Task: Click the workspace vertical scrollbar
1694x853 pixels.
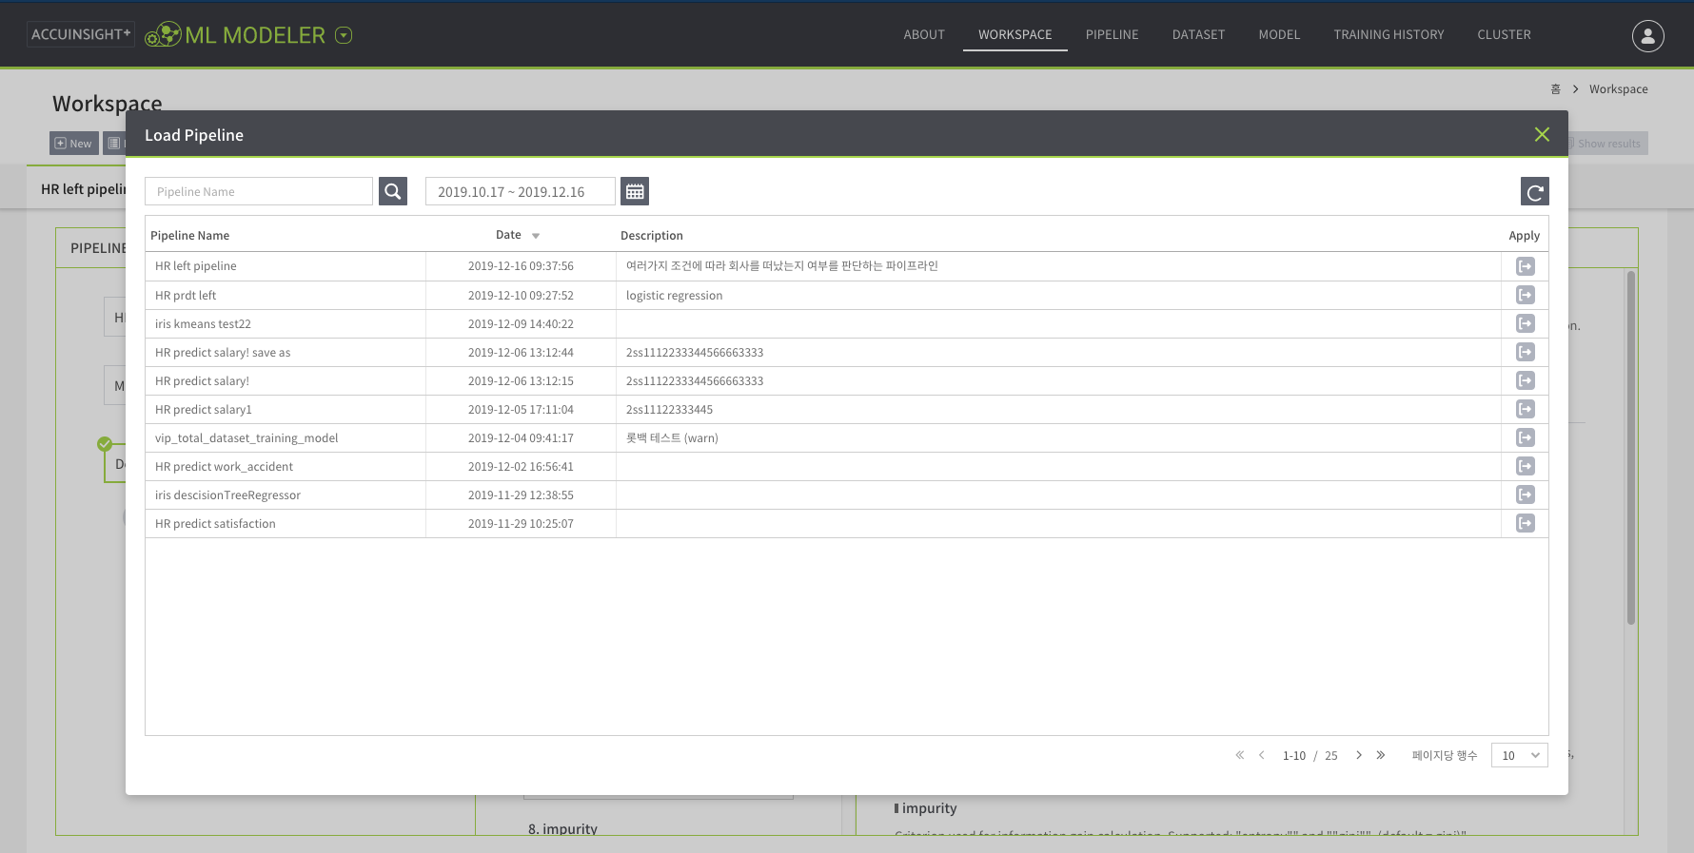Action: (1631, 447)
